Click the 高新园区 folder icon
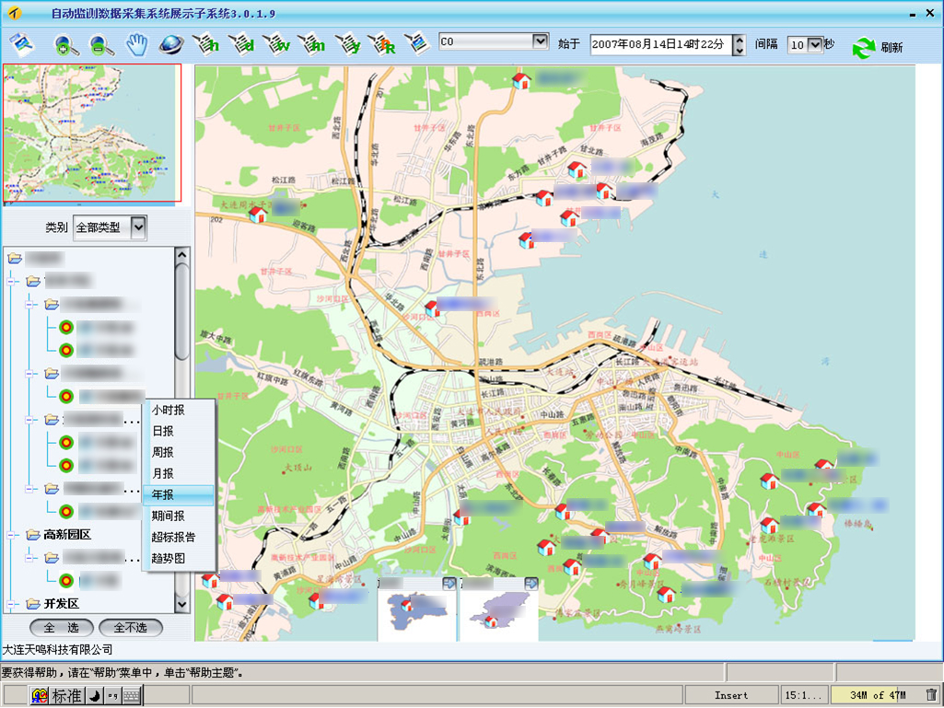The width and height of the screenshot is (944, 708). pyautogui.click(x=33, y=535)
